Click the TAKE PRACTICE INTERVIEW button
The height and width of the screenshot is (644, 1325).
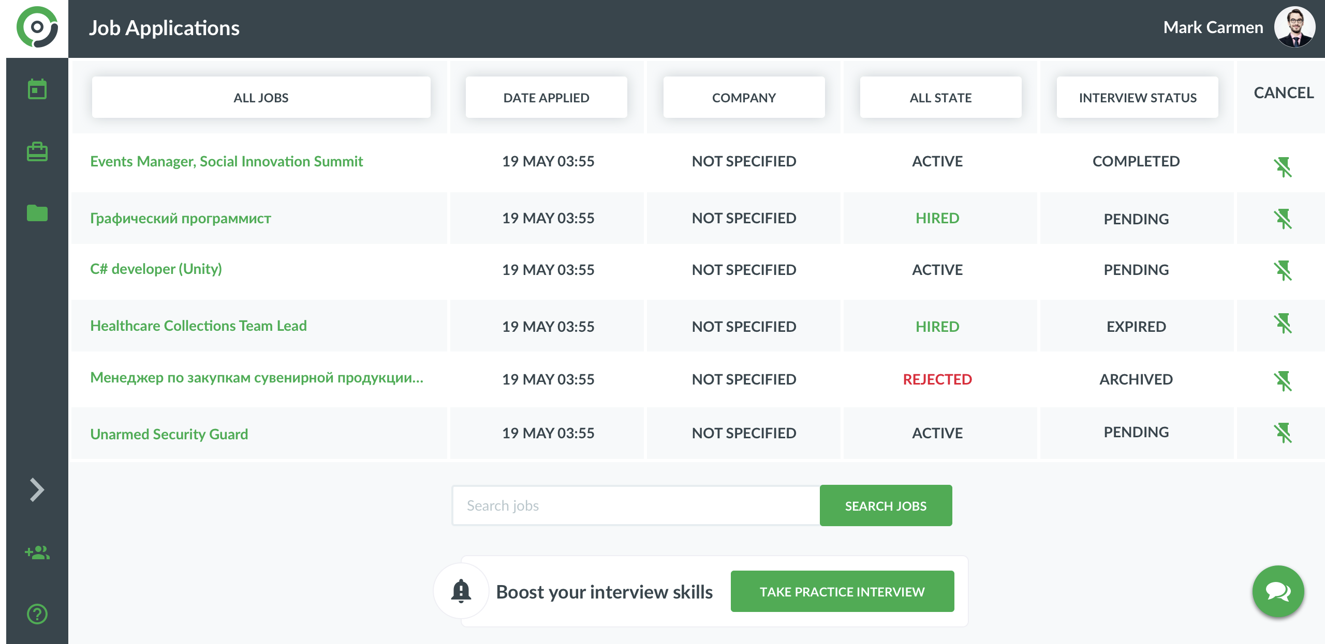pyautogui.click(x=842, y=591)
